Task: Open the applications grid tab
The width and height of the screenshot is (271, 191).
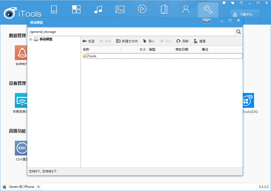Action: (76, 10)
